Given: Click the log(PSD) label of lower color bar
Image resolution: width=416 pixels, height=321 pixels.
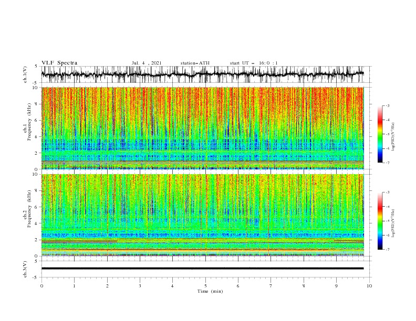Looking at the screenshot, I should (393, 223).
